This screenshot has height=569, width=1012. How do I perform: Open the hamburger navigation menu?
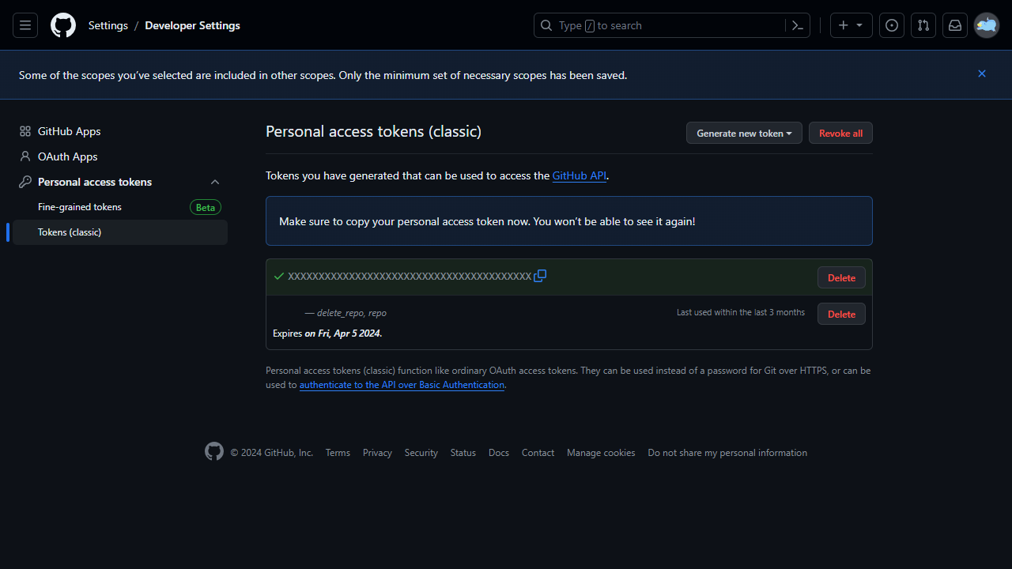pos(25,24)
